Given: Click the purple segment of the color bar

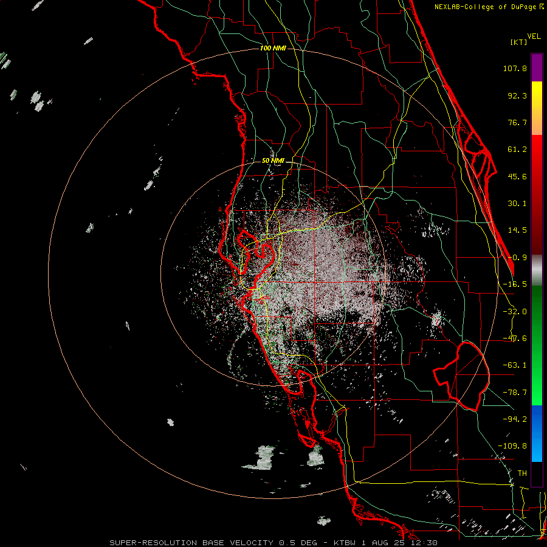Looking at the screenshot, I should click(x=537, y=68).
